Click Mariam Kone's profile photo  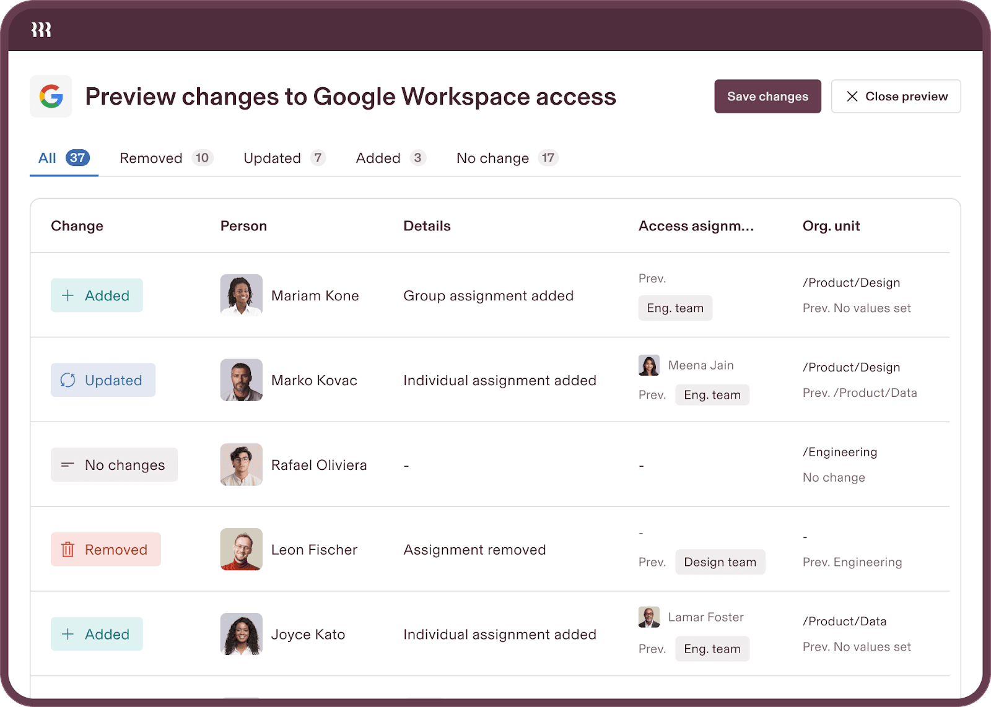click(241, 295)
